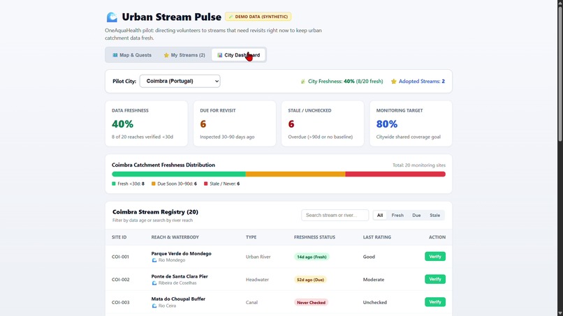Click the Urban River type cell
The width and height of the screenshot is (563, 316).
[258, 257]
